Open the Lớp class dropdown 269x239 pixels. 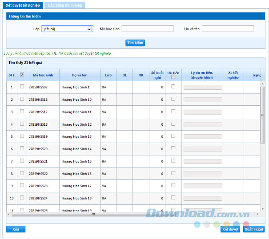pyautogui.click(x=67, y=29)
